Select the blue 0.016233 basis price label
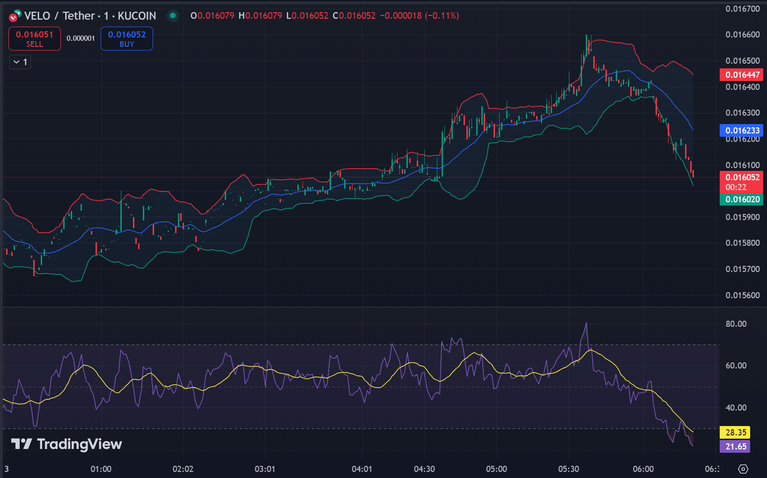This screenshot has width=767, height=478. [742, 131]
